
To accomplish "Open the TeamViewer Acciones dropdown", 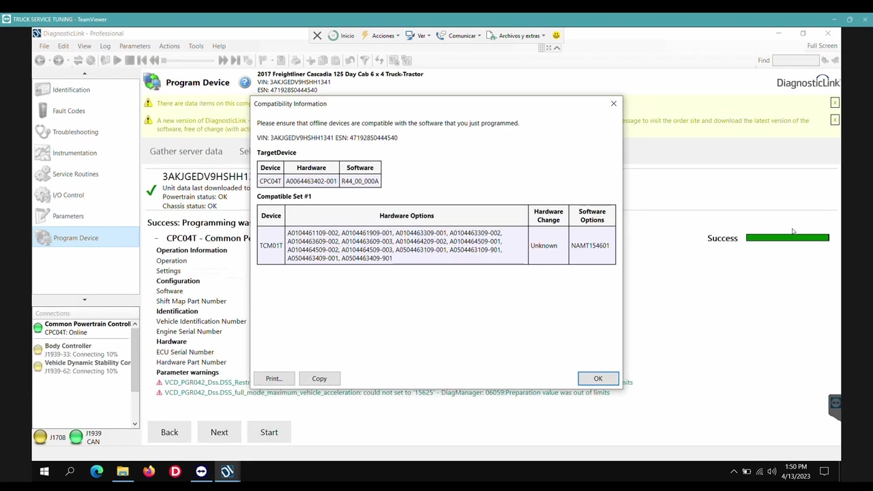I will [x=381, y=35].
